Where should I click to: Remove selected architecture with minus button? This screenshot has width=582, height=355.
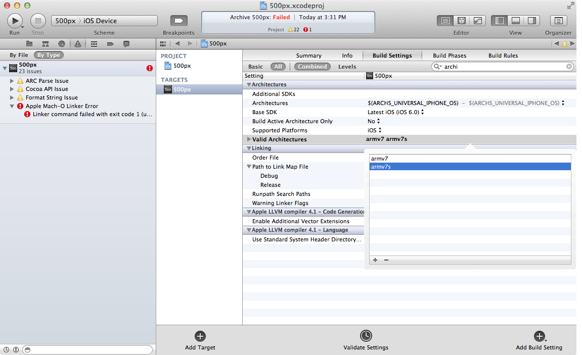tap(386, 260)
